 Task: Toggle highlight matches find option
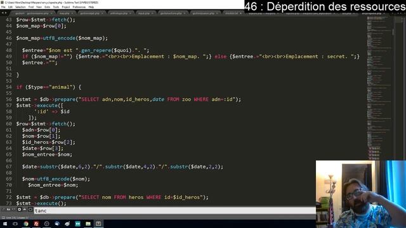coord(30,210)
